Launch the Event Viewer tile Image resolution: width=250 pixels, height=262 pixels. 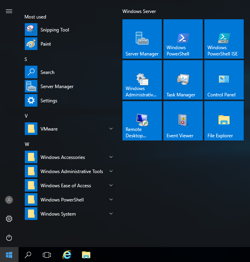tap(183, 121)
